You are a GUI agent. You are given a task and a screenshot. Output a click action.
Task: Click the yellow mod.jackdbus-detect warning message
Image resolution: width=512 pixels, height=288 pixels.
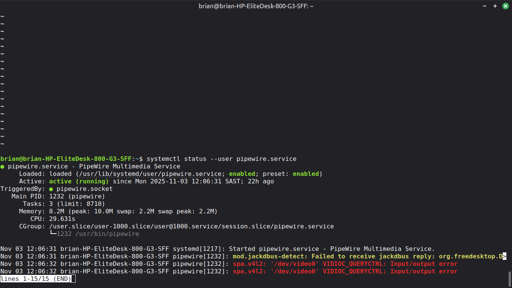coord(368,256)
